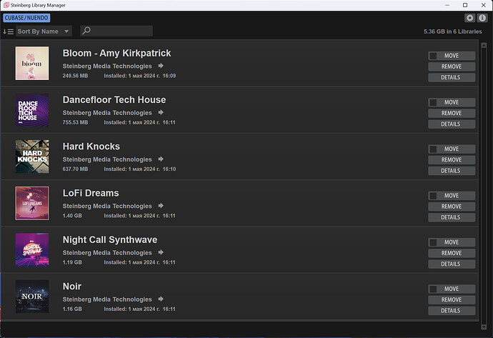The image size is (493, 338).
Task: Show details for Night Call Synthwave
Action: pyautogui.click(x=452, y=264)
